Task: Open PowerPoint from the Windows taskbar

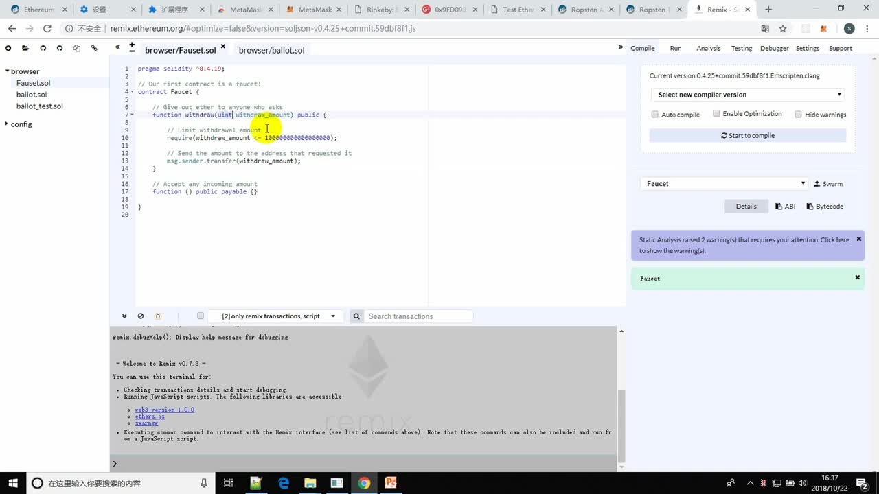Action: click(391, 483)
